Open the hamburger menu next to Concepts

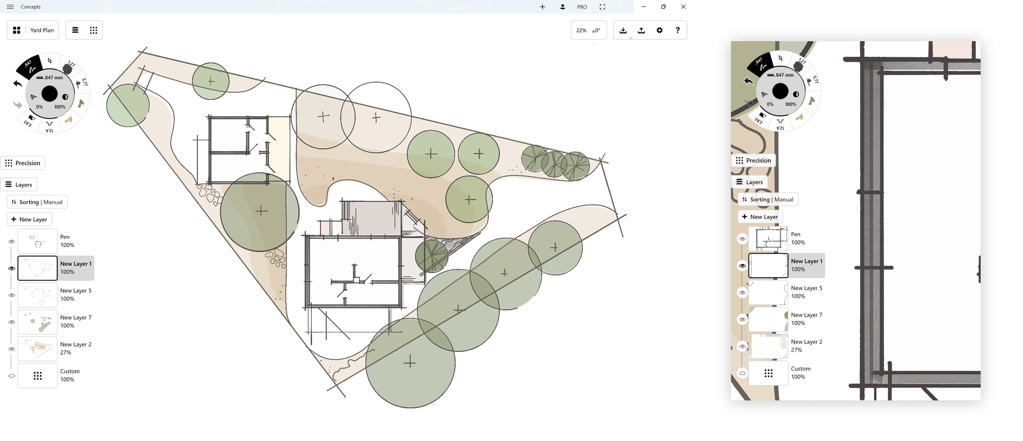point(10,7)
